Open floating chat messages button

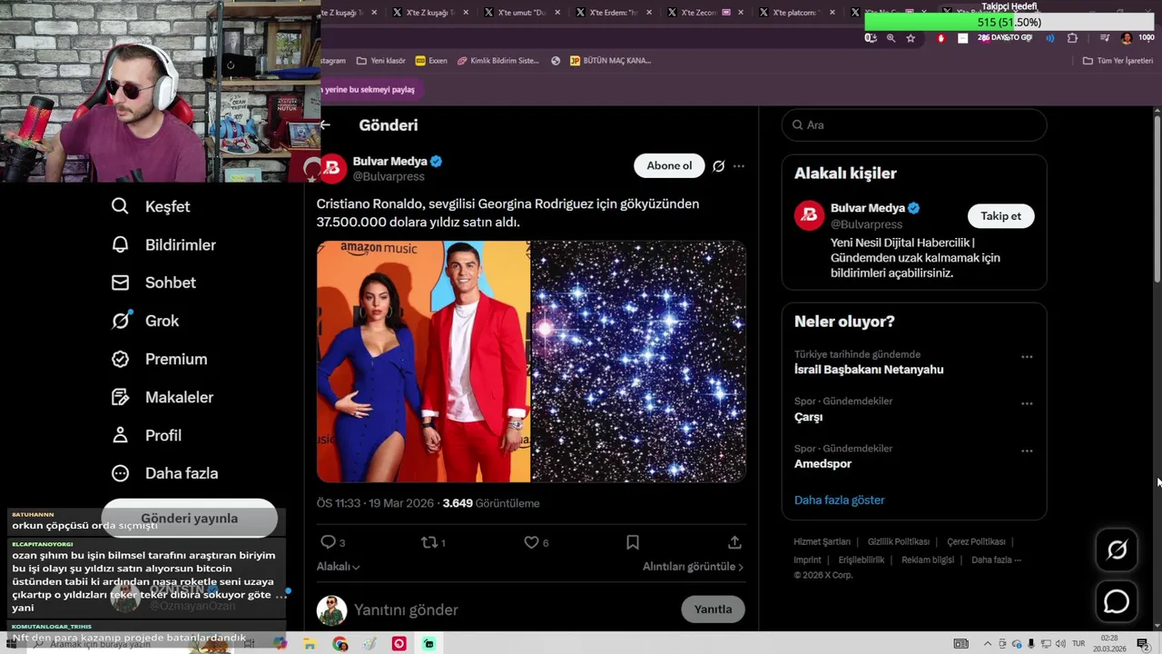tap(1117, 601)
